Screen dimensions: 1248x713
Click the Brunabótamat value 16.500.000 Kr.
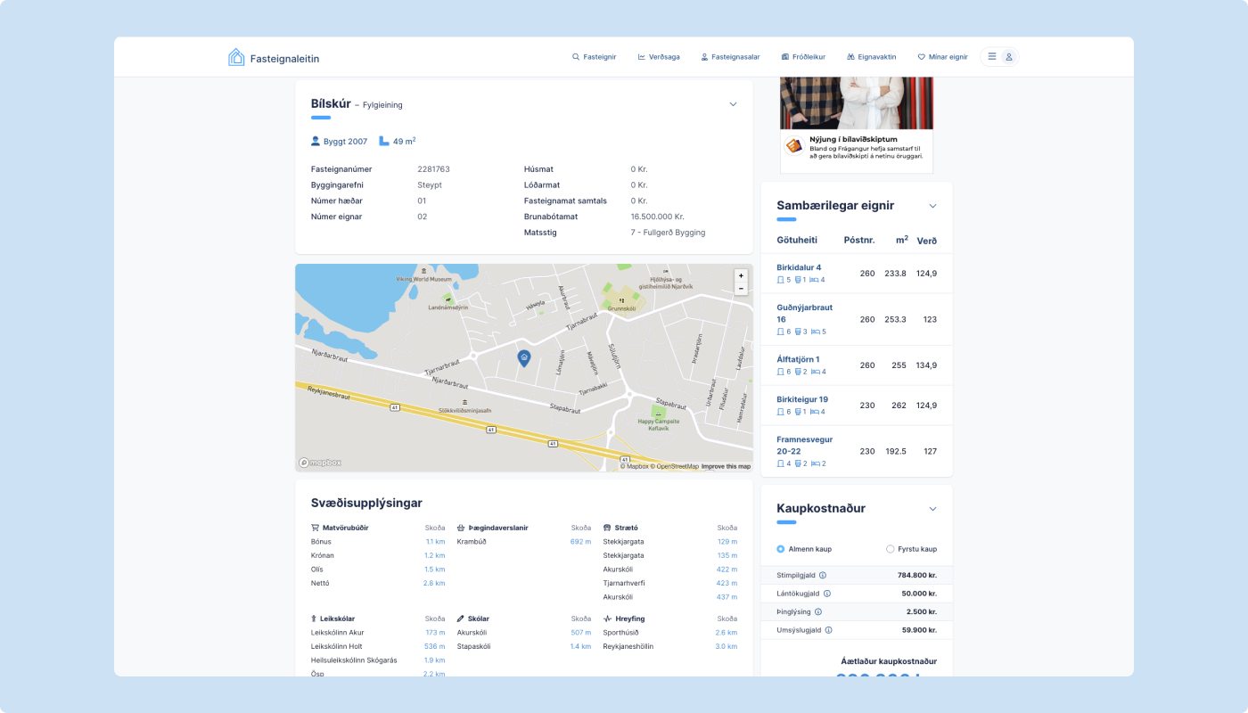[657, 217]
